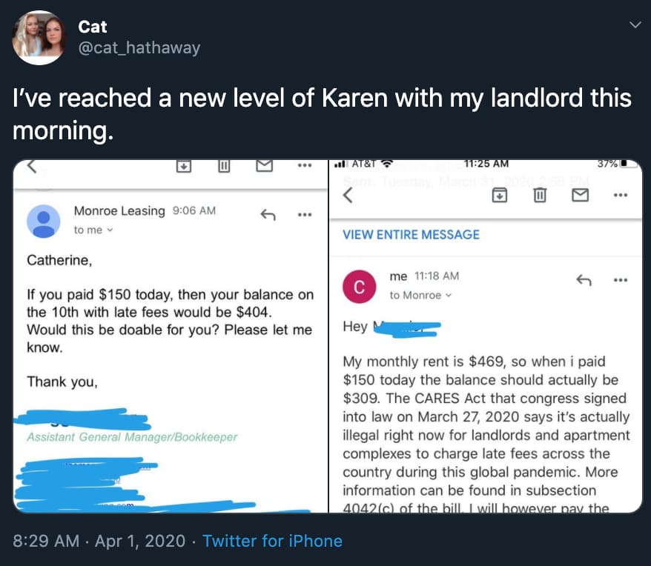The width and height of the screenshot is (651, 566).
Task: Open three-dot menu in right email toolbar
Action: pyautogui.click(x=620, y=195)
